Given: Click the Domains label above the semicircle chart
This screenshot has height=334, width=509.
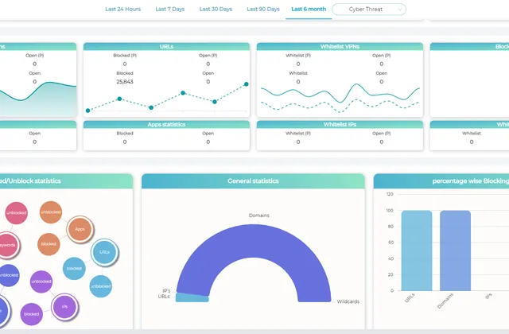Looking at the screenshot, I should coord(259,216).
